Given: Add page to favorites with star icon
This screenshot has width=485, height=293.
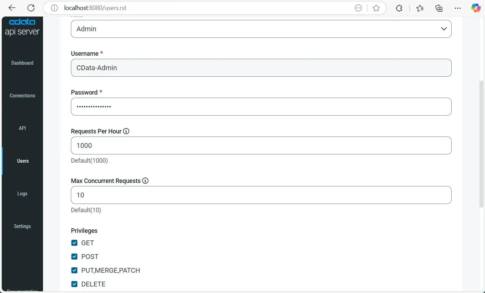Looking at the screenshot, I should click(376, 8).
